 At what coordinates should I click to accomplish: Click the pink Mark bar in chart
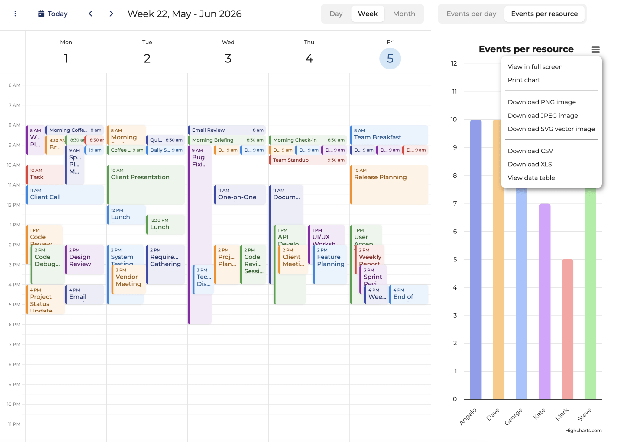point(567,329)
